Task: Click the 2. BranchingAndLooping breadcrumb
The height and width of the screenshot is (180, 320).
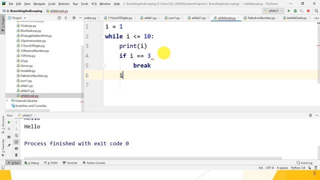Action: 22,11
